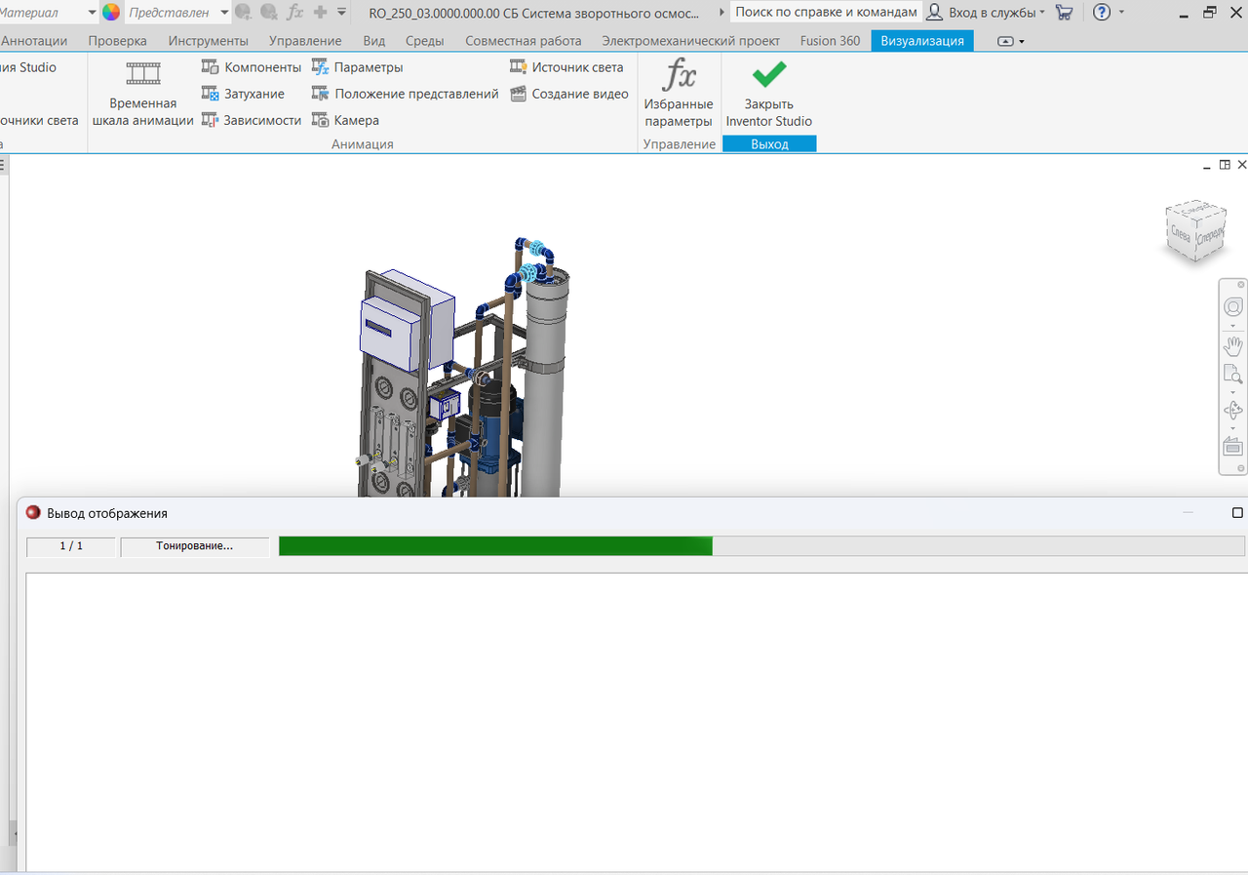Open Избранные параметры fx button
The width and height of the screenshot is (1248, 875).
679,94
